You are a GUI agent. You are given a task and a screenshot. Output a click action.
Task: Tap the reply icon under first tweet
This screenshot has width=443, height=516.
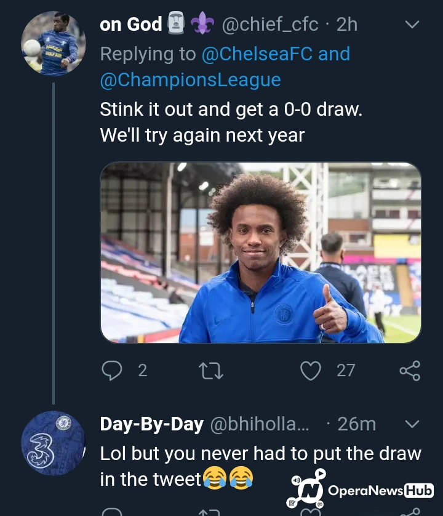click(x=112, y=370)
